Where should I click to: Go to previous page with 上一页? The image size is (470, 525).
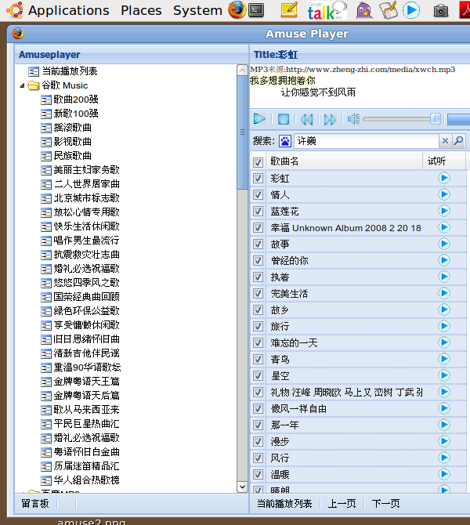click(342, 503)
